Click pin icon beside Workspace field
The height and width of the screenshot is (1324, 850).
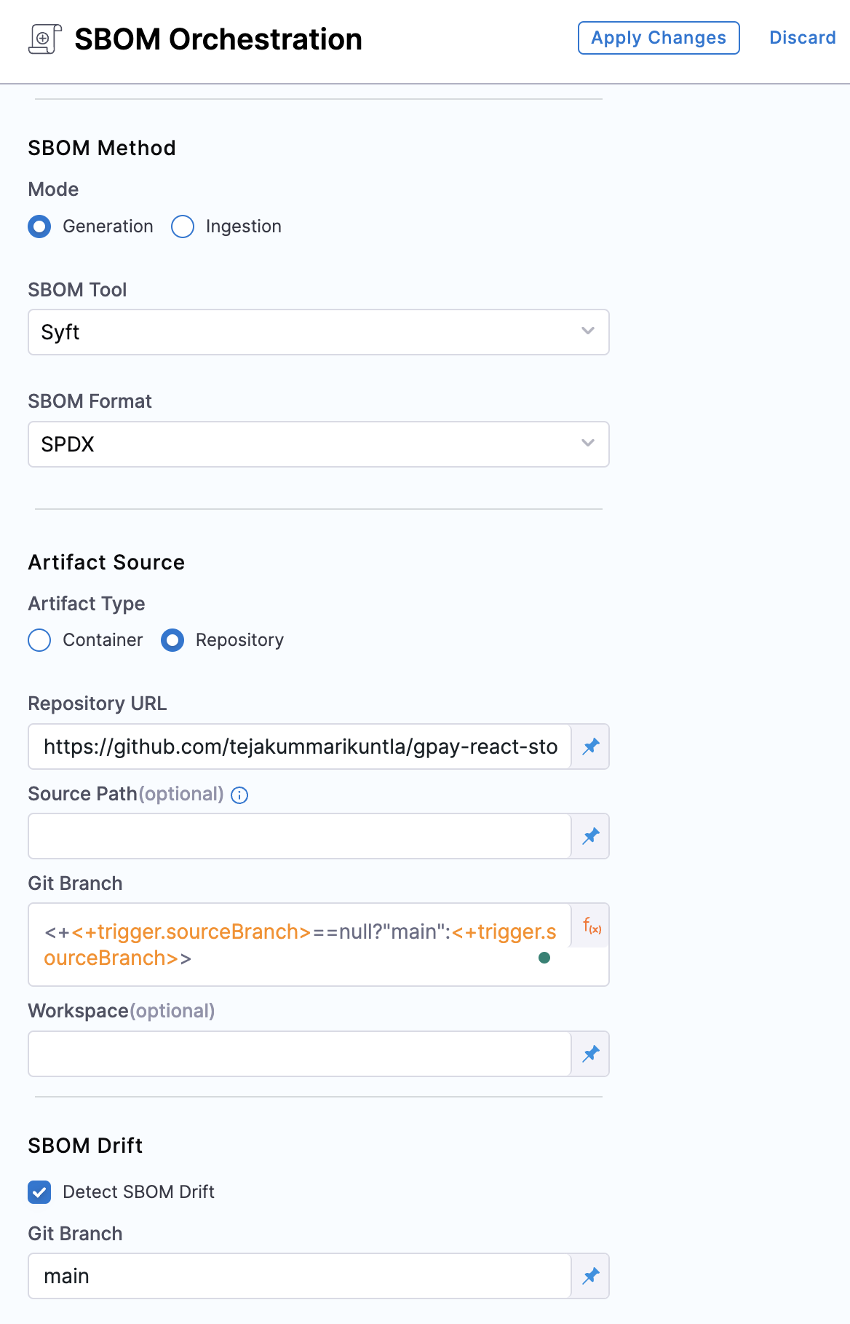[x=591, y=1054]
